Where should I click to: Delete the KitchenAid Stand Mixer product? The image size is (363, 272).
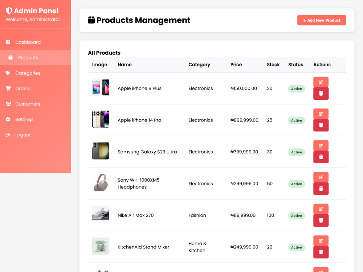(321, 252)
